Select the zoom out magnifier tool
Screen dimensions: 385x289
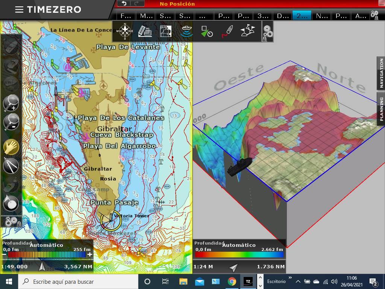[x=11, y=122]
